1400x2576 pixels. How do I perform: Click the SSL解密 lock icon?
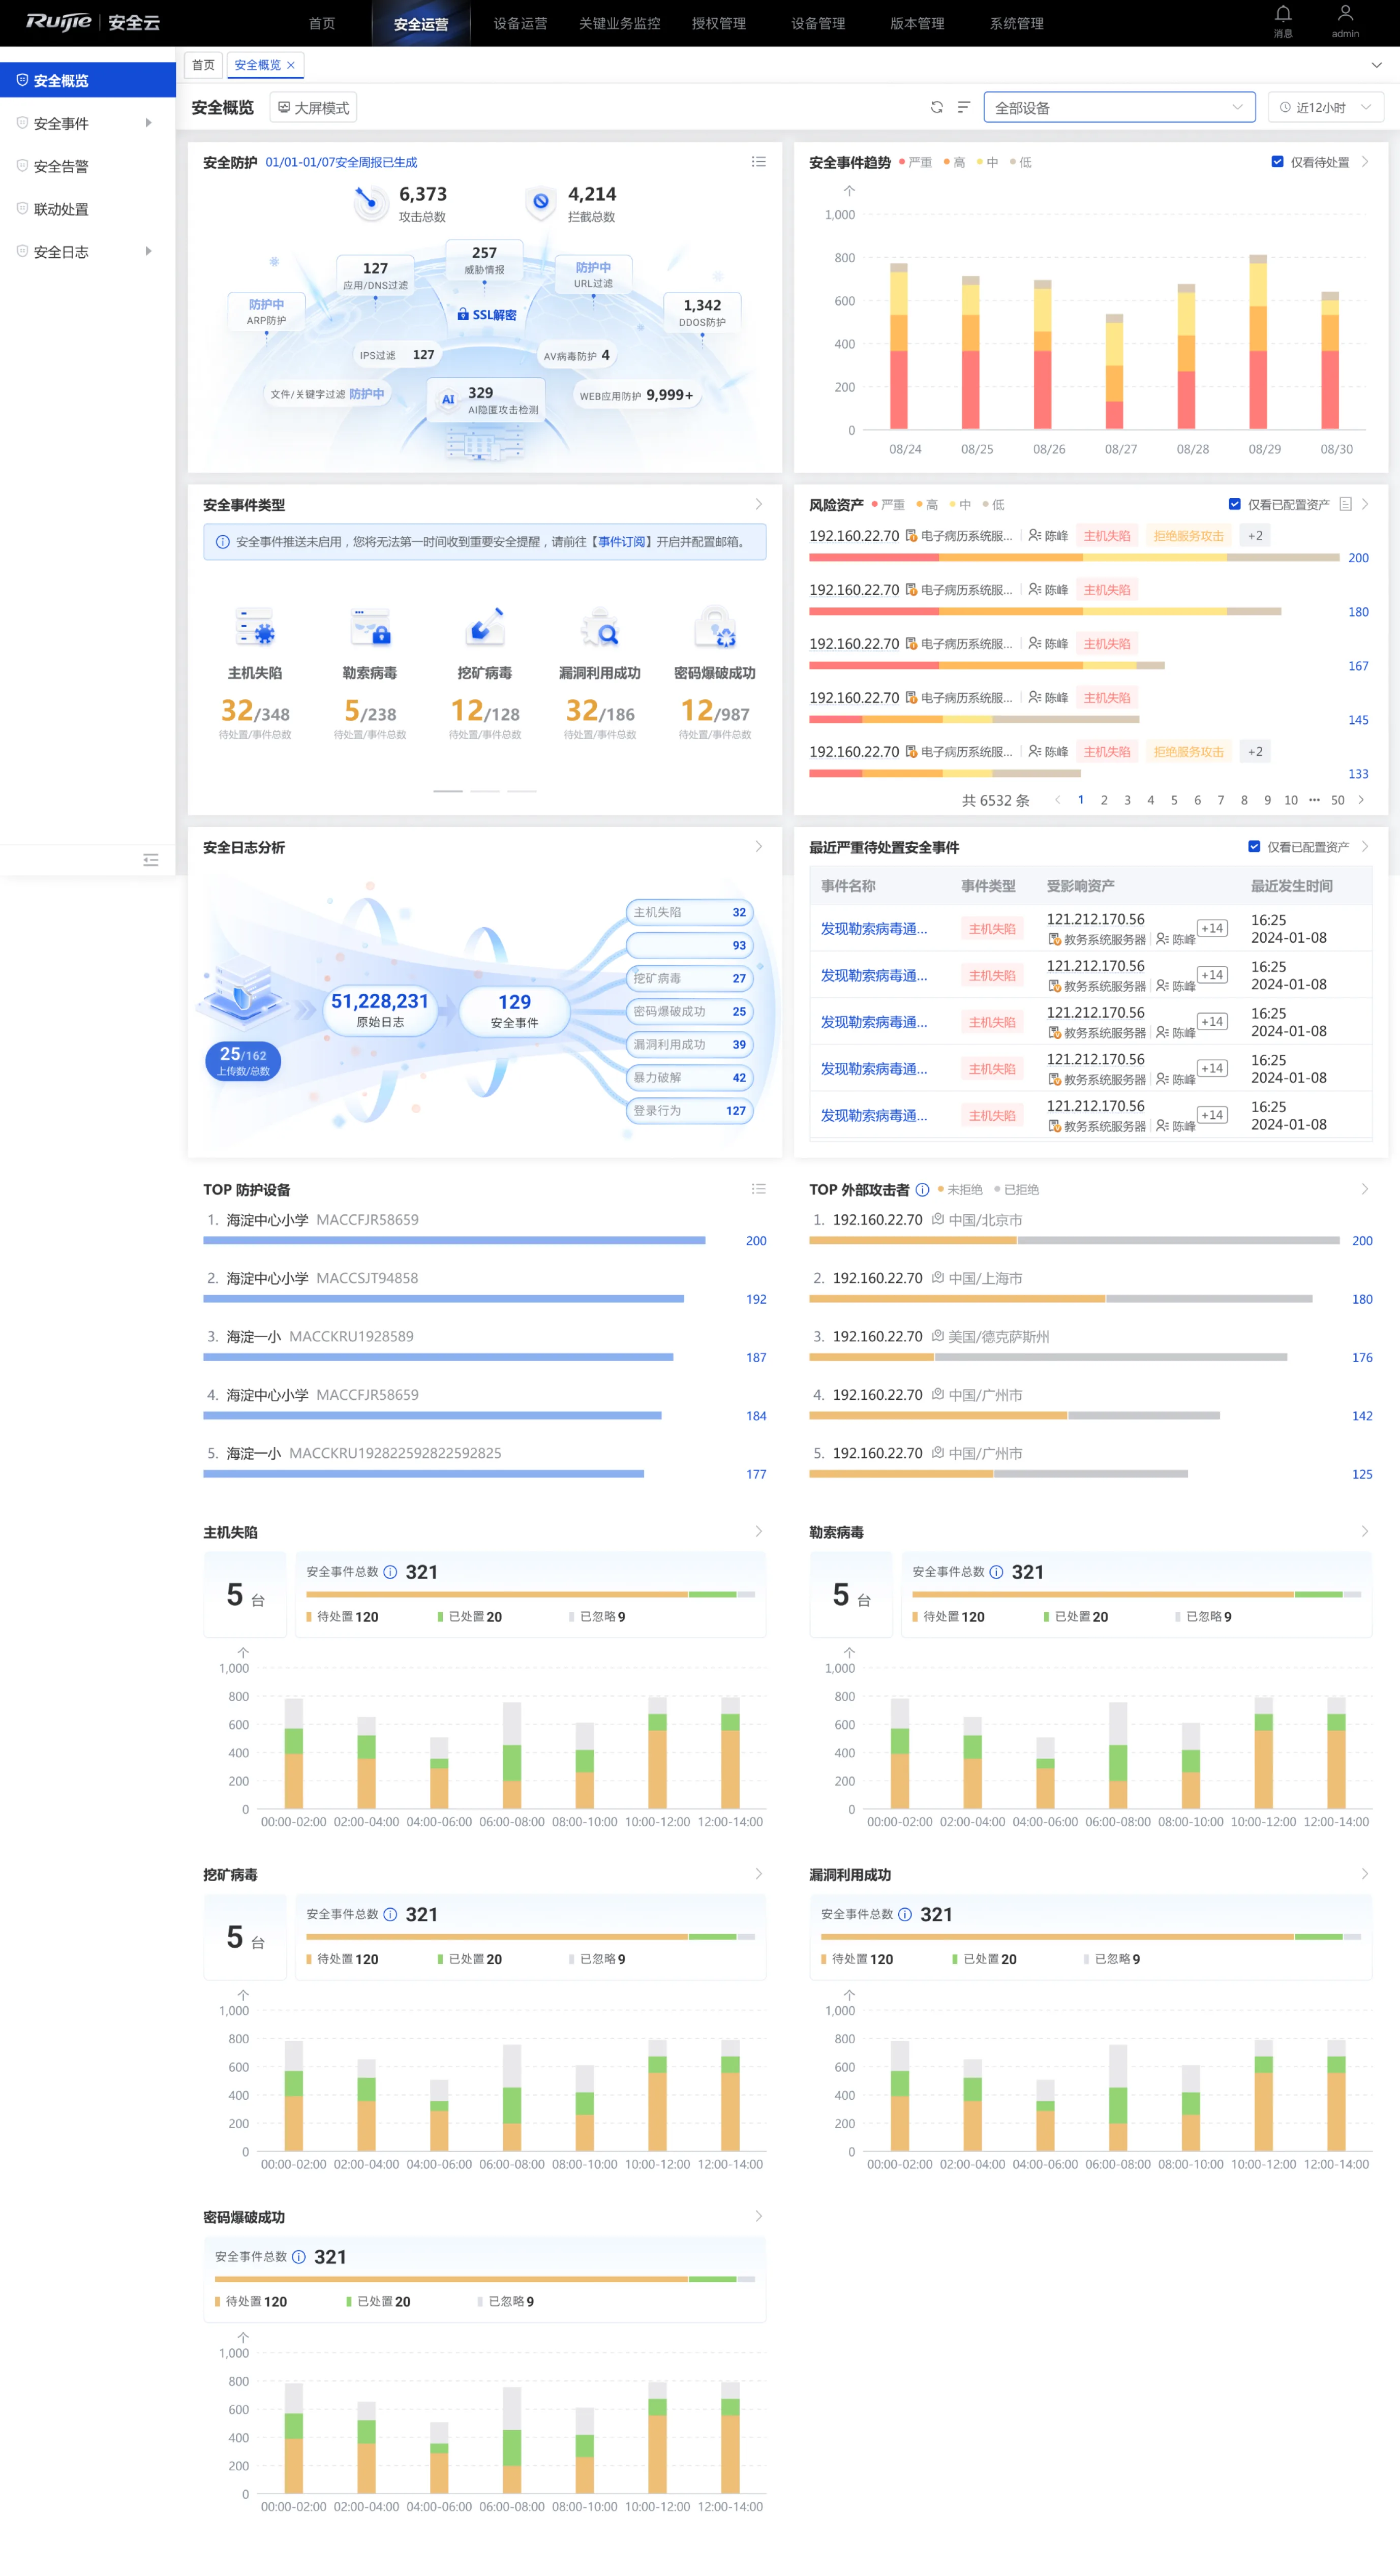[x=463, y=314]
